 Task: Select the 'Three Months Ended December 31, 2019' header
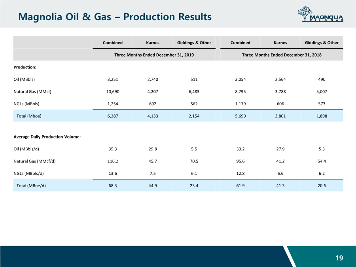pos(154,55)
